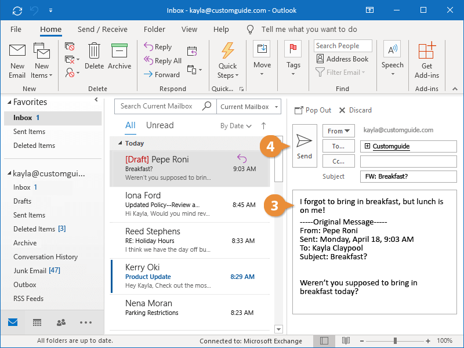This screenshot has width=464, height=348.
Task: Open the Send / Receive tab
Action: tap(103, 30)
